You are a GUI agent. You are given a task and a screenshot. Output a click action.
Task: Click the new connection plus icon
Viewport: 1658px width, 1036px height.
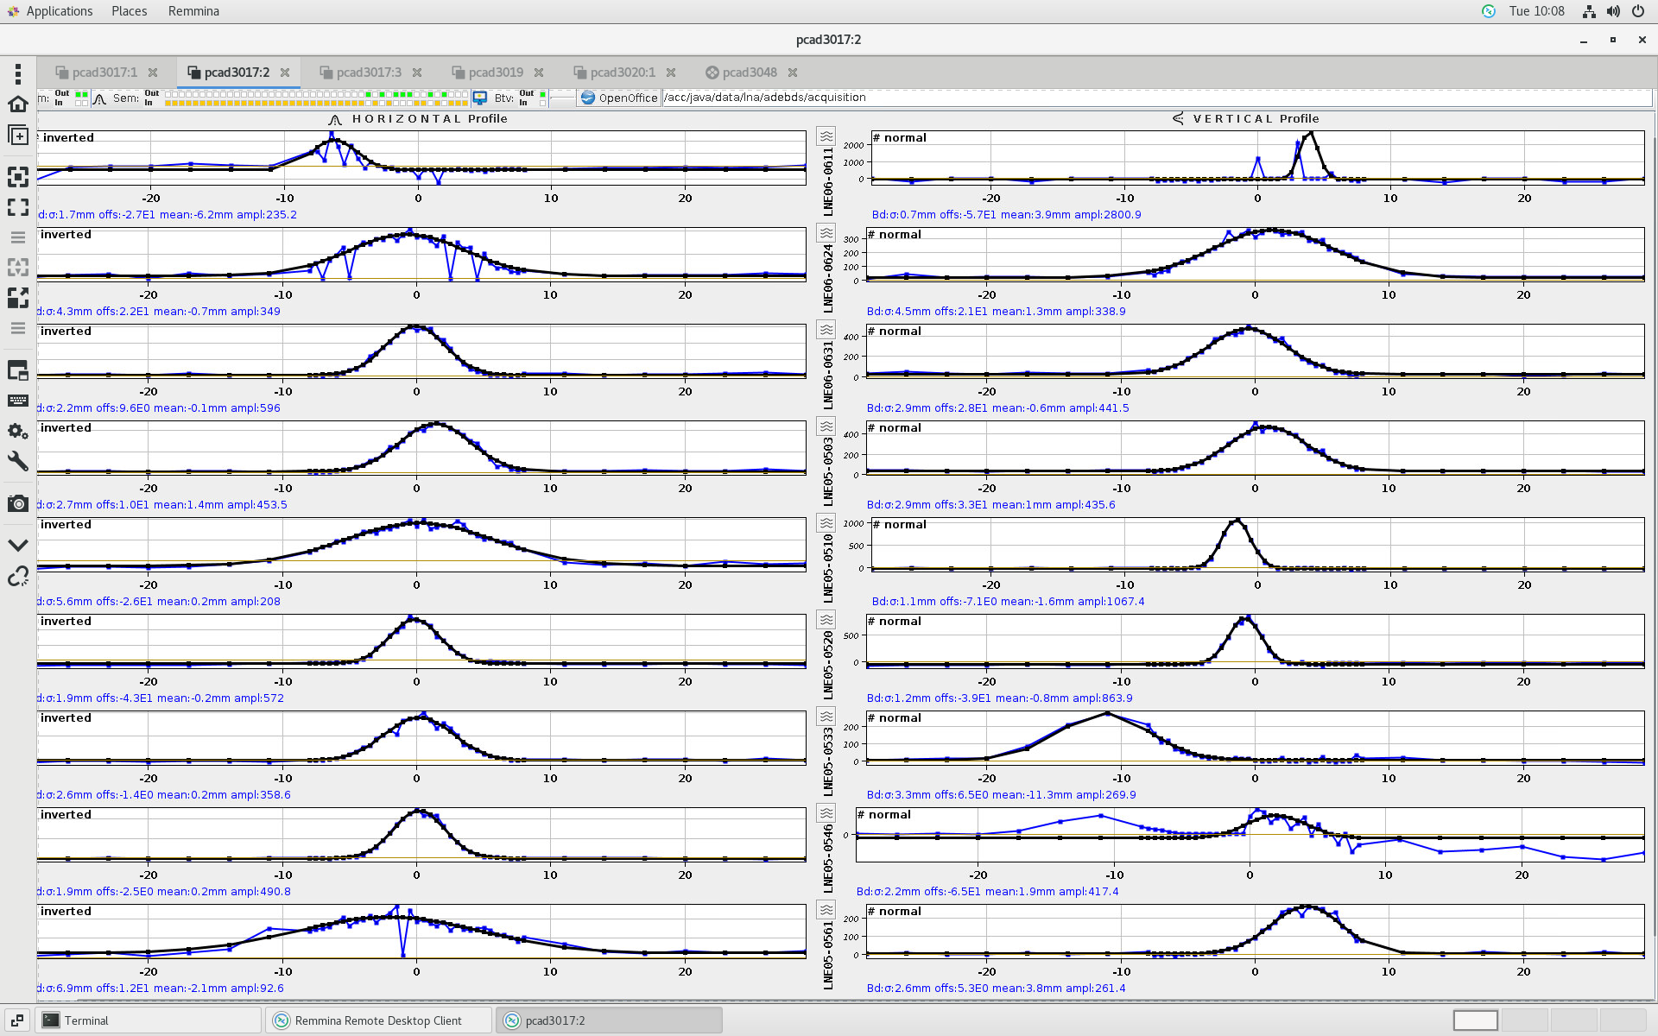[x=17, y=136]
